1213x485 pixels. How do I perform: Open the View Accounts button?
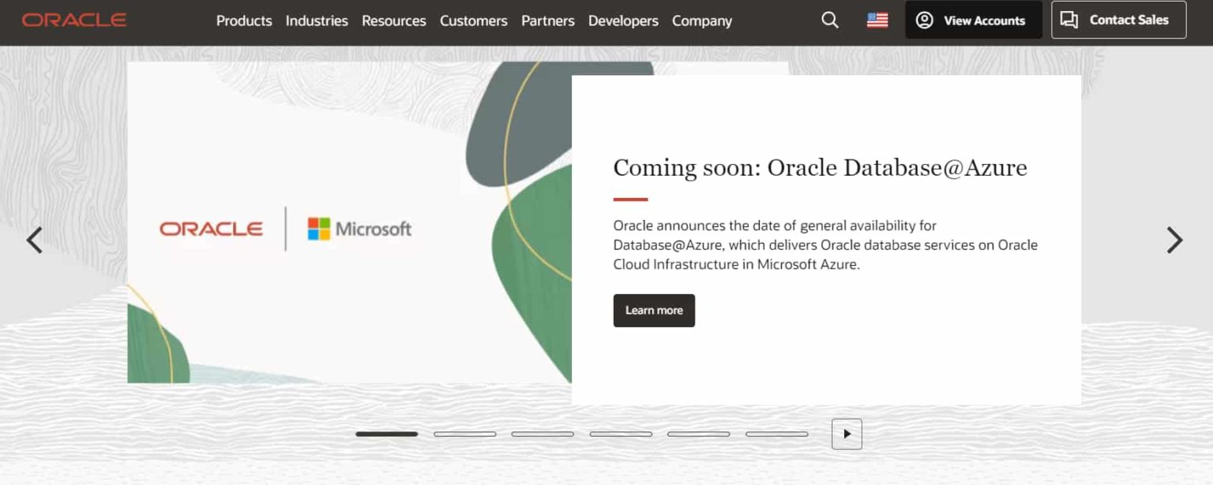point(973,21)
